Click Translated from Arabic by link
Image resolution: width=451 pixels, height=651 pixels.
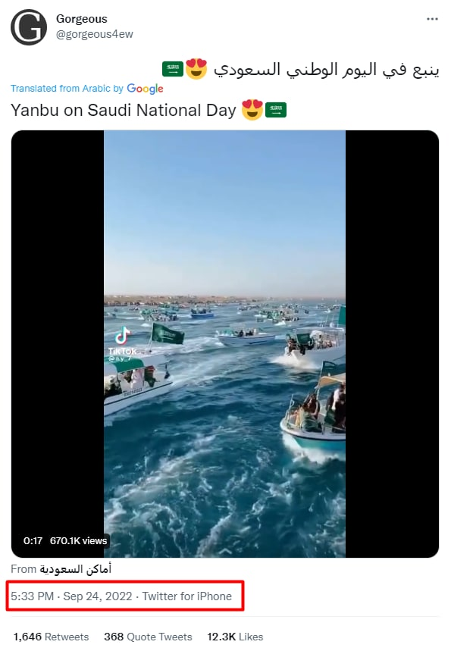click(x=67, y=89)
